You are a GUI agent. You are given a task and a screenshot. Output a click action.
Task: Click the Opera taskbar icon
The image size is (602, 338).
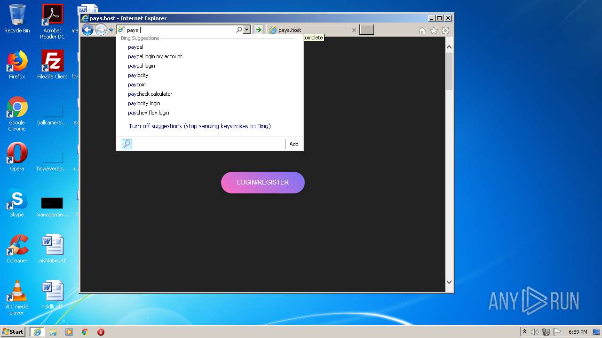101,332
